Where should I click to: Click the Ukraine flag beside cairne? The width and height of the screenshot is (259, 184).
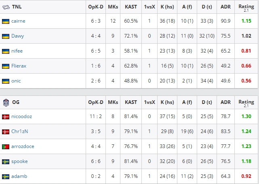pyautogui.click(x=6, y=21)
